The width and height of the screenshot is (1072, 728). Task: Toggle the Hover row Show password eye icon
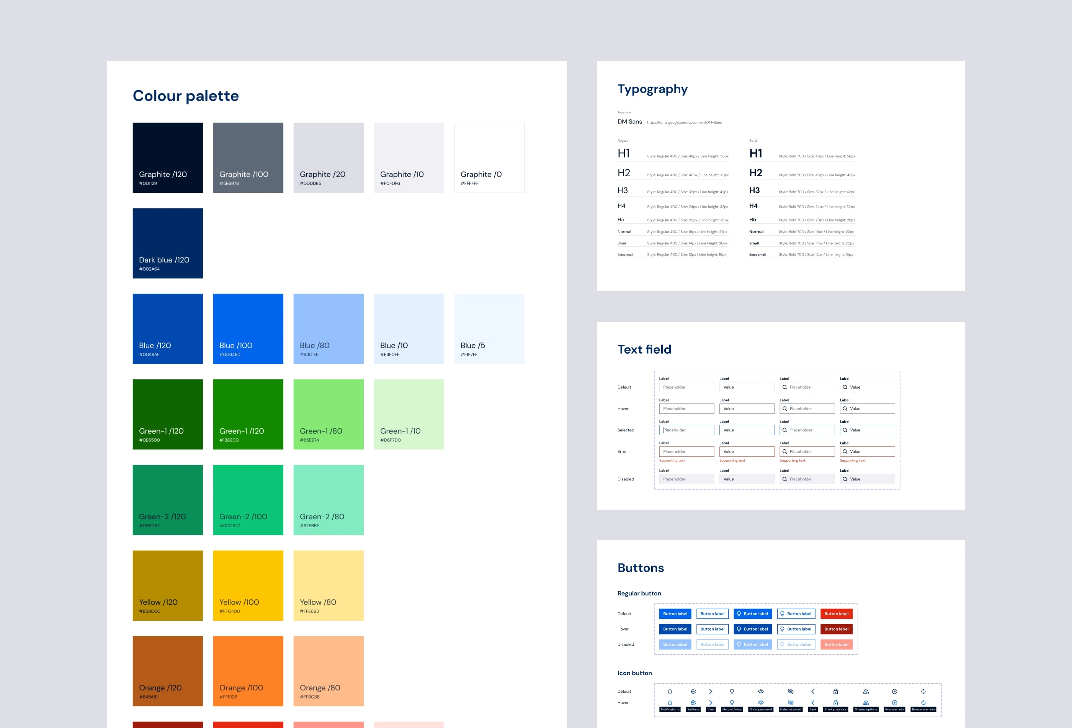pos(761,702)
